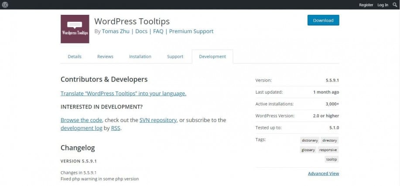Switch to the Details tab

click(75, 57)
